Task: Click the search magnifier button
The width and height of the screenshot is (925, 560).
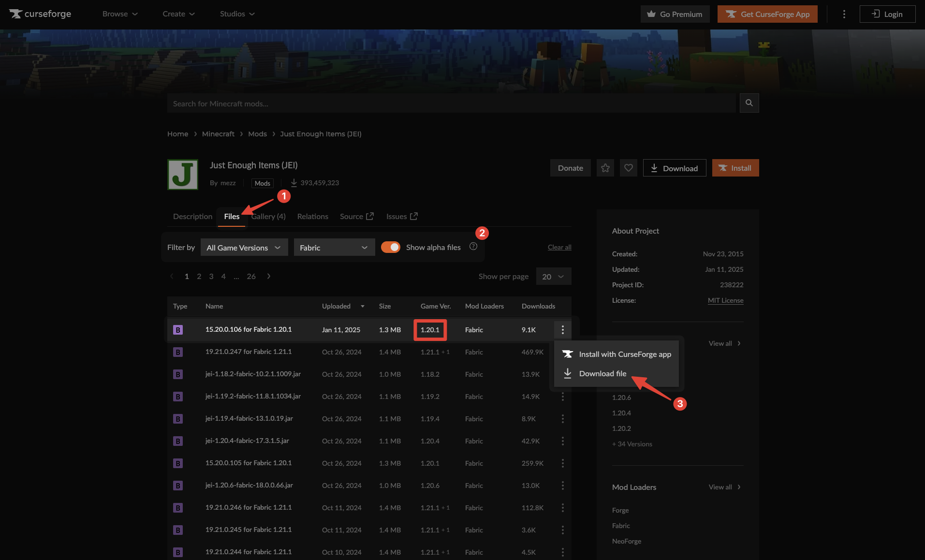Action: [x=749, y=103]
